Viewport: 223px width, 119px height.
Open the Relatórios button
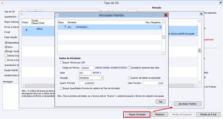click(x=159, y=115)
